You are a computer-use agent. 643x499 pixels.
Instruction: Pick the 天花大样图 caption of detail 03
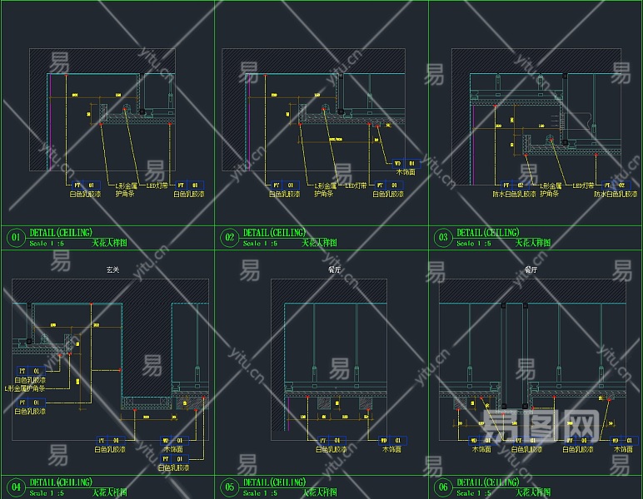click(x=533, y=243)
